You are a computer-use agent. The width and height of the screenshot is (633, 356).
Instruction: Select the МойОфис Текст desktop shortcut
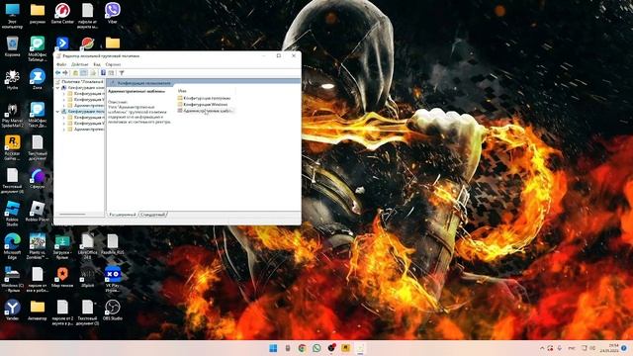click(38, 115)
